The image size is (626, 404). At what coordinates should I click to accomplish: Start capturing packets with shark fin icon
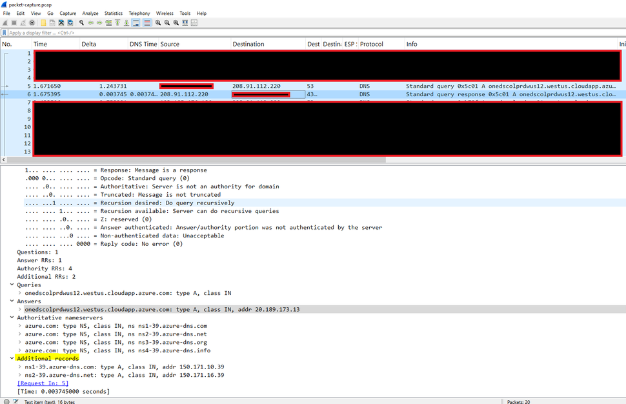tap(5, 23)
